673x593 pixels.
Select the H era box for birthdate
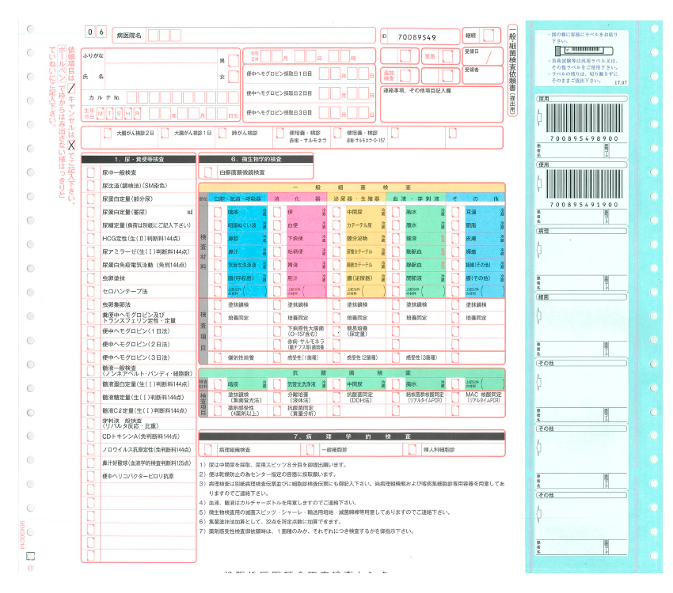coord(128,114)
